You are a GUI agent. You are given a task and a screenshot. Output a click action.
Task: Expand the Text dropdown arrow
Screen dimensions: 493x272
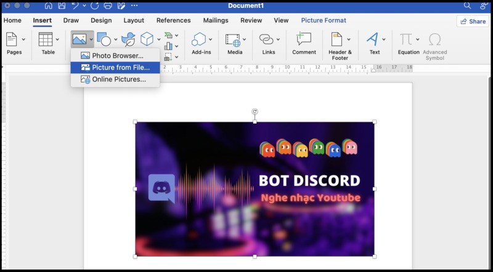pyautogui.click(x=384, y=39)
